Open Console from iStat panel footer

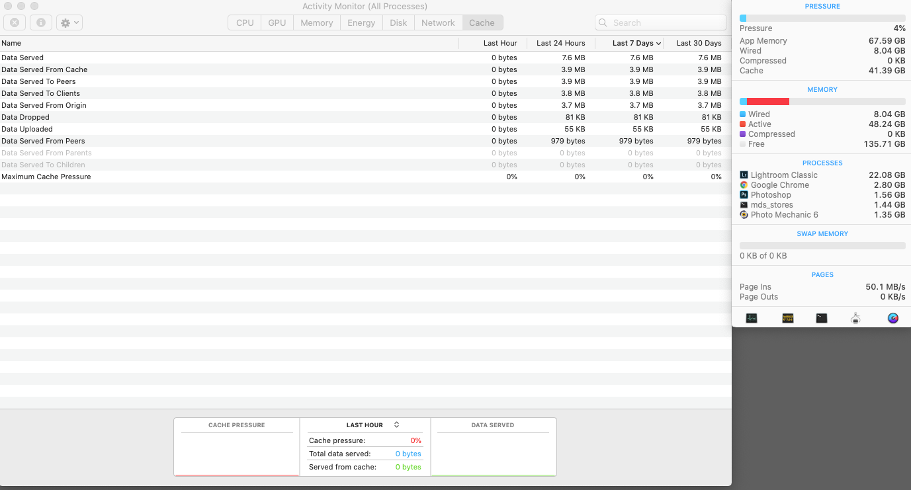(x=787, y=318)
